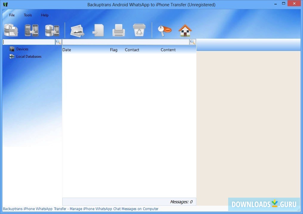Open the File menu
303x214 pixels.
point(12,15)
